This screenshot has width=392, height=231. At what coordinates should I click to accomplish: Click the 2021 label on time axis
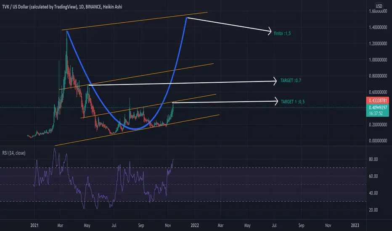click(34, 225)
